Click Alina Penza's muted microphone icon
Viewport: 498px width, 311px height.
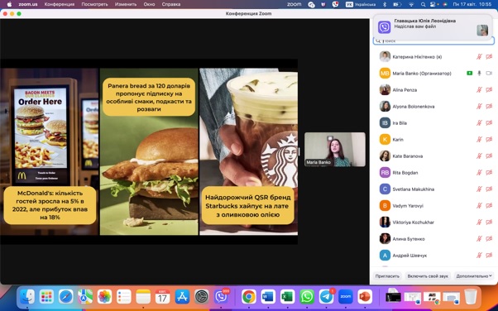[479, 90]
